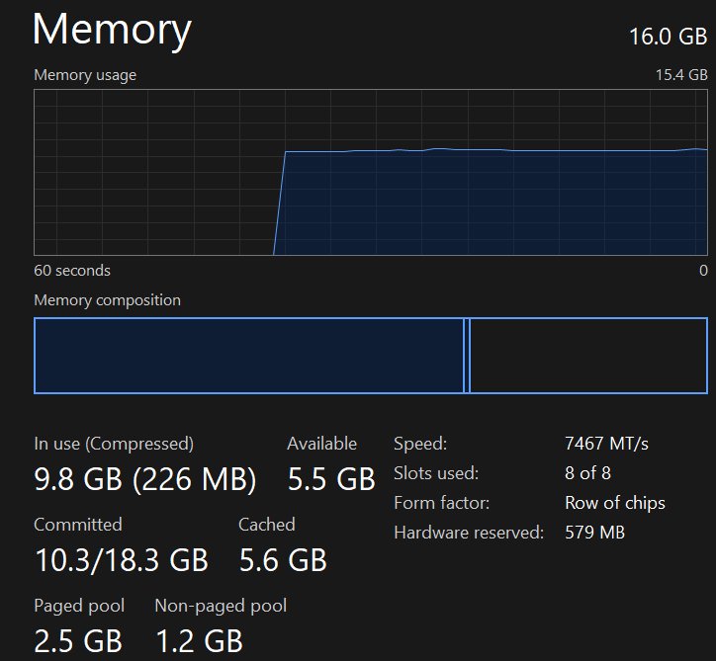Click the 15.4 GB graph maximum label

point(683,75)
